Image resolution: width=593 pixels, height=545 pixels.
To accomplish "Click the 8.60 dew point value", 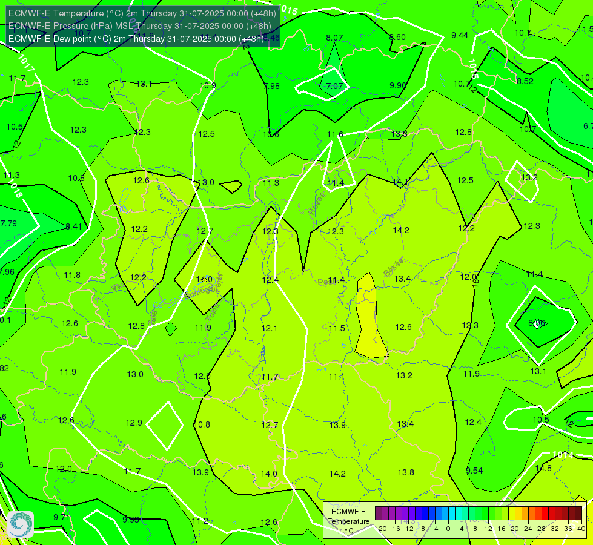I will 397,37.
